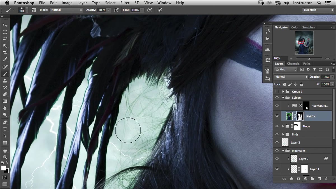Viewport: 336px width, 189px height.
Task: Open the Filter menu
Action: coord(125,3)
